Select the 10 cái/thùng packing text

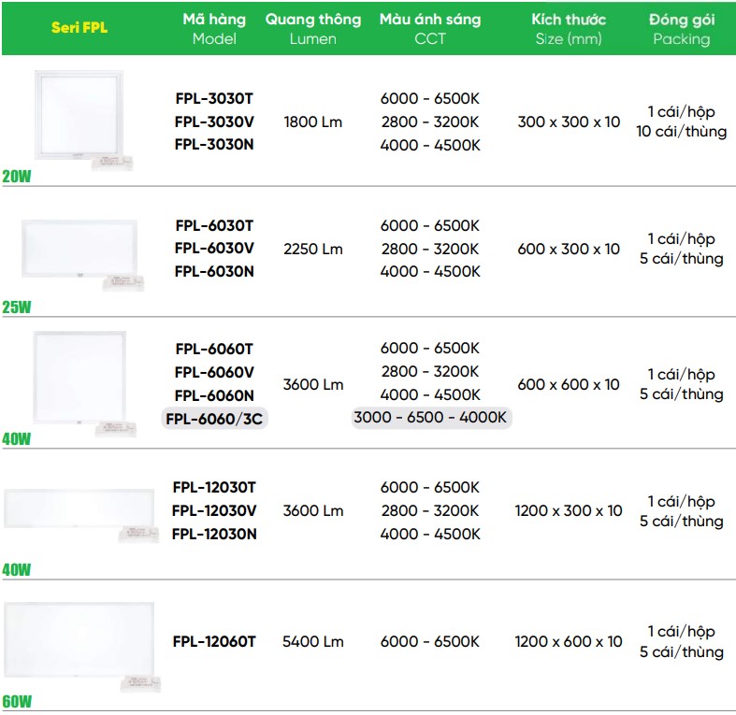(682, 132)
